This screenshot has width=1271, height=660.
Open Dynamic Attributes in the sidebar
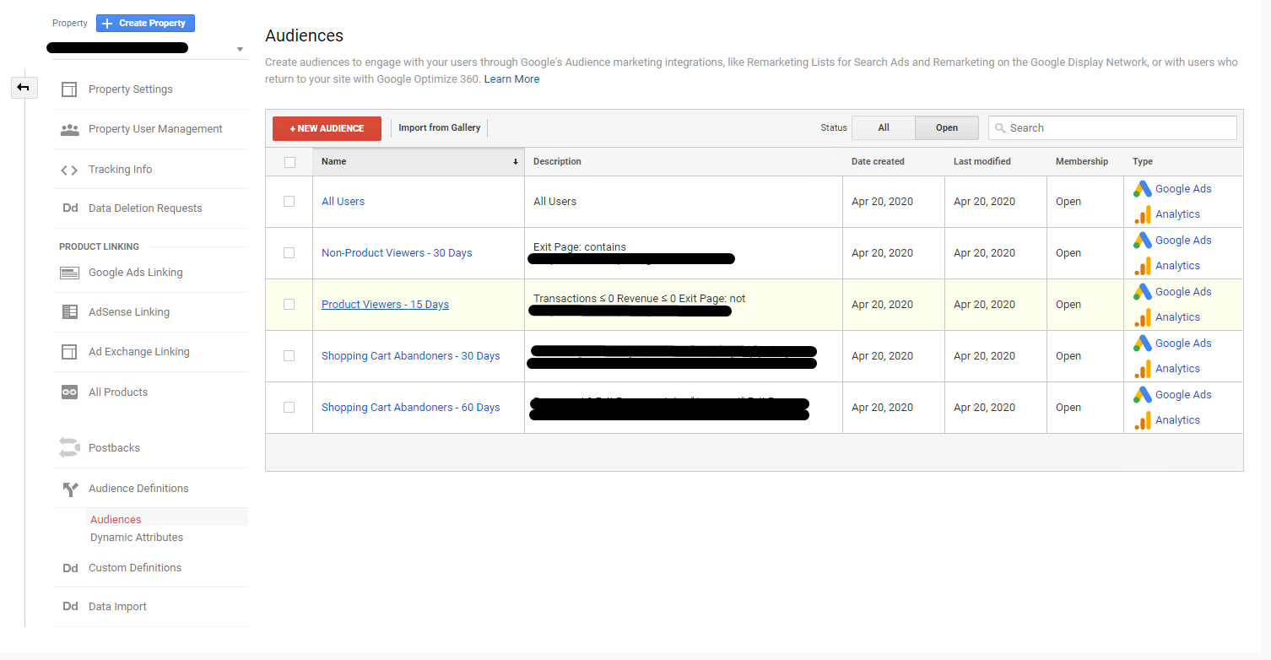(137, 538)
